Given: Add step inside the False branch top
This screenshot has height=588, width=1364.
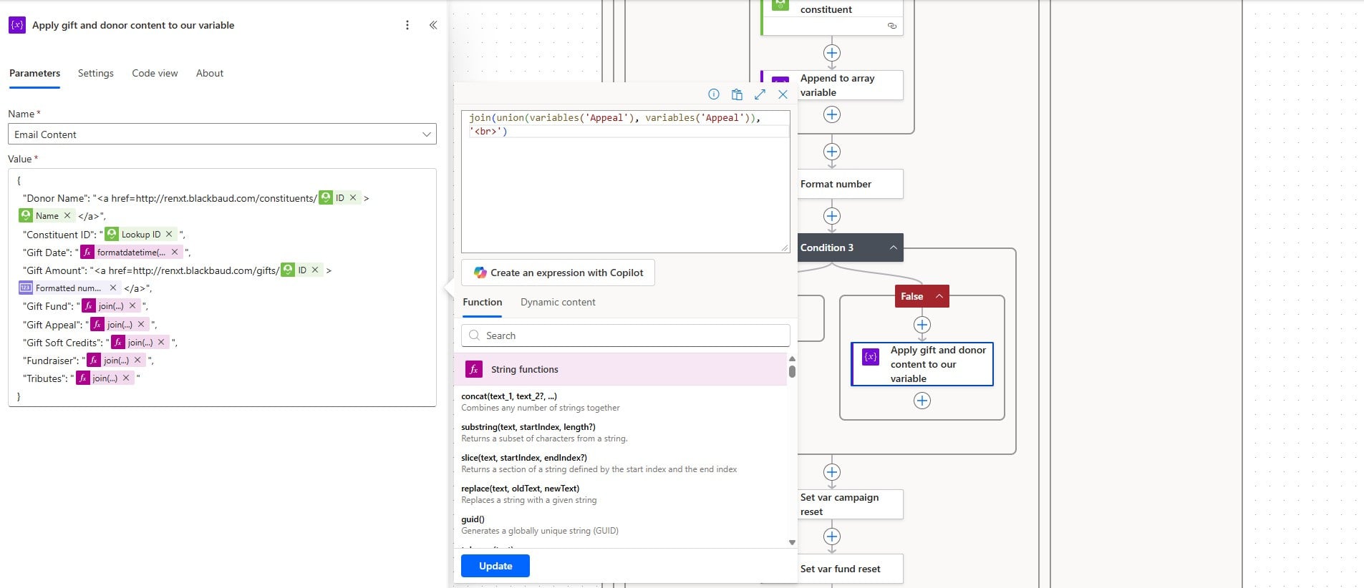Looking at the screenshot, I should [922, 325].
